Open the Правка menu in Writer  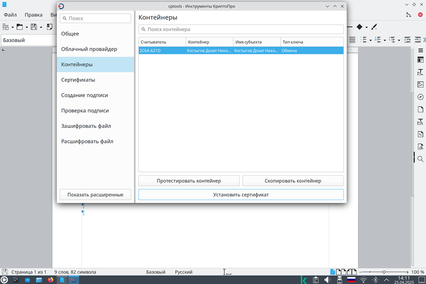tap(34, 15)
